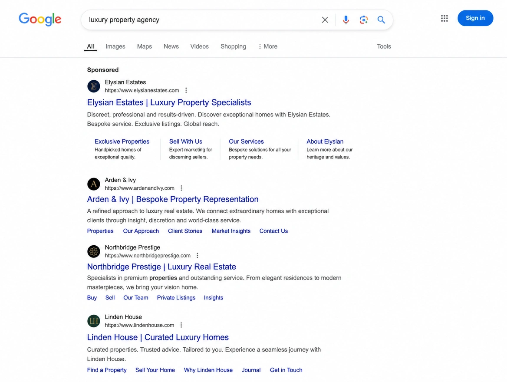
Task: Open Arden & Ivy Properties link
Action: [100, 231]
